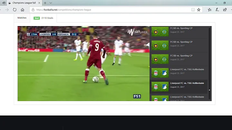Click third FCSB vs. Sporting CP title text

(x=181, y=56)
